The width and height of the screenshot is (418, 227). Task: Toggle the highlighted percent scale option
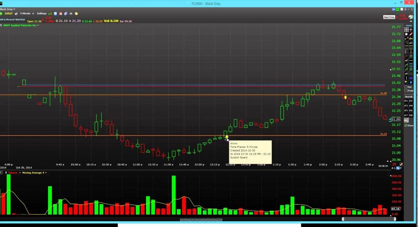[398, 168]
